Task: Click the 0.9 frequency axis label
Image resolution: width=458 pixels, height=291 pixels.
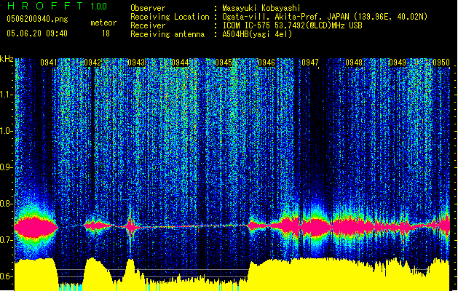Action: tap(7, 167)
